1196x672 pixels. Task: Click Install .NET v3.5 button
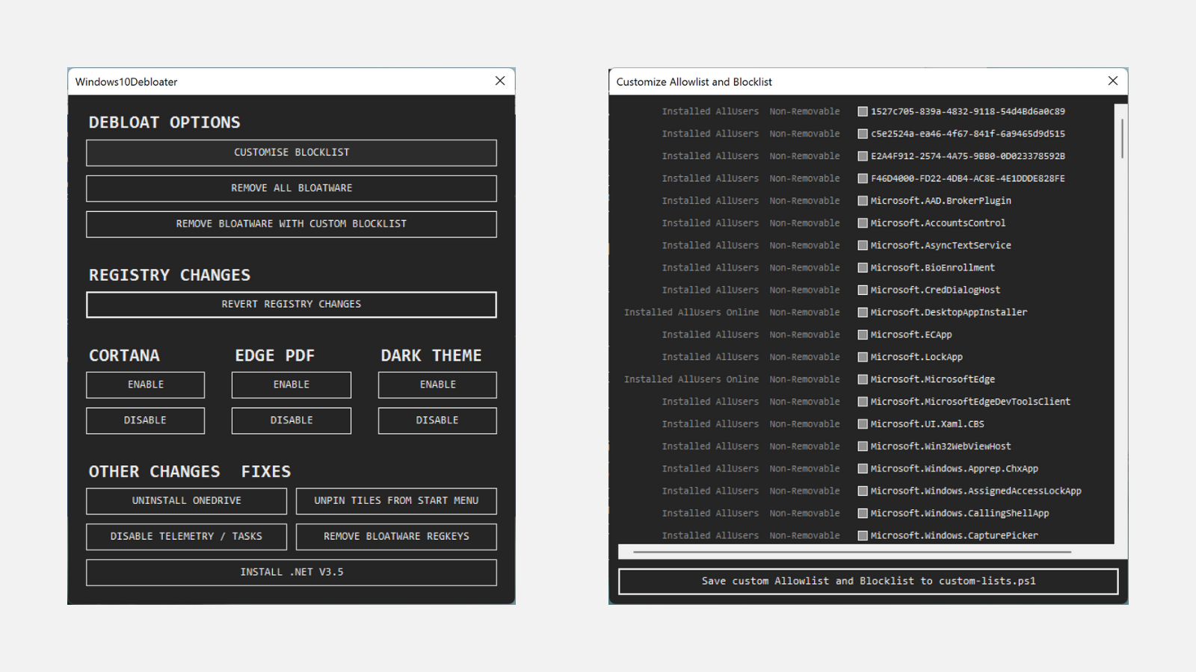(292, 572)
